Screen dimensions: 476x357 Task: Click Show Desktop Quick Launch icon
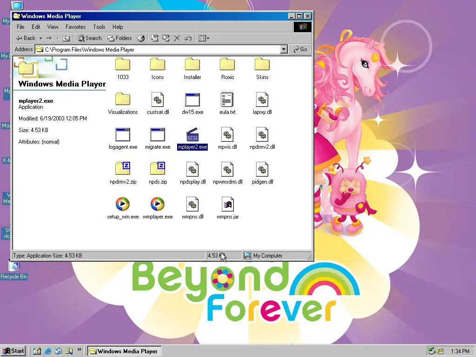click(37, 351)
